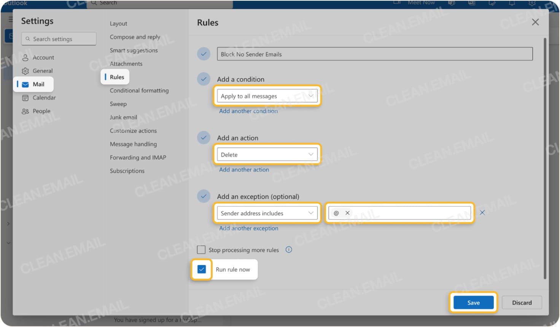Click the Add another condition link

248,111
